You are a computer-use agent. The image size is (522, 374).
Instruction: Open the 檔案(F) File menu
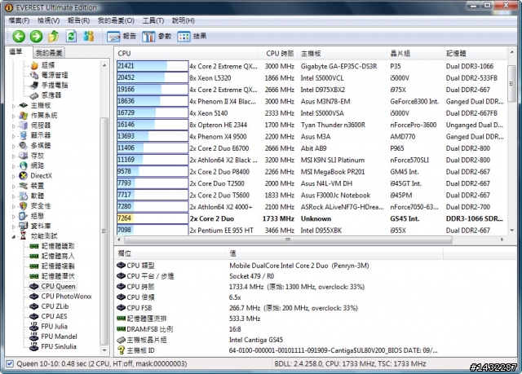click(19, 20)
